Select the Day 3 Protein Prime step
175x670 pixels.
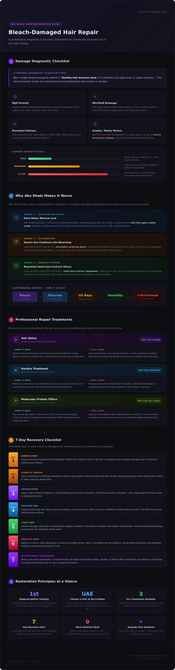pyautogui.click(x=87, y=493)
